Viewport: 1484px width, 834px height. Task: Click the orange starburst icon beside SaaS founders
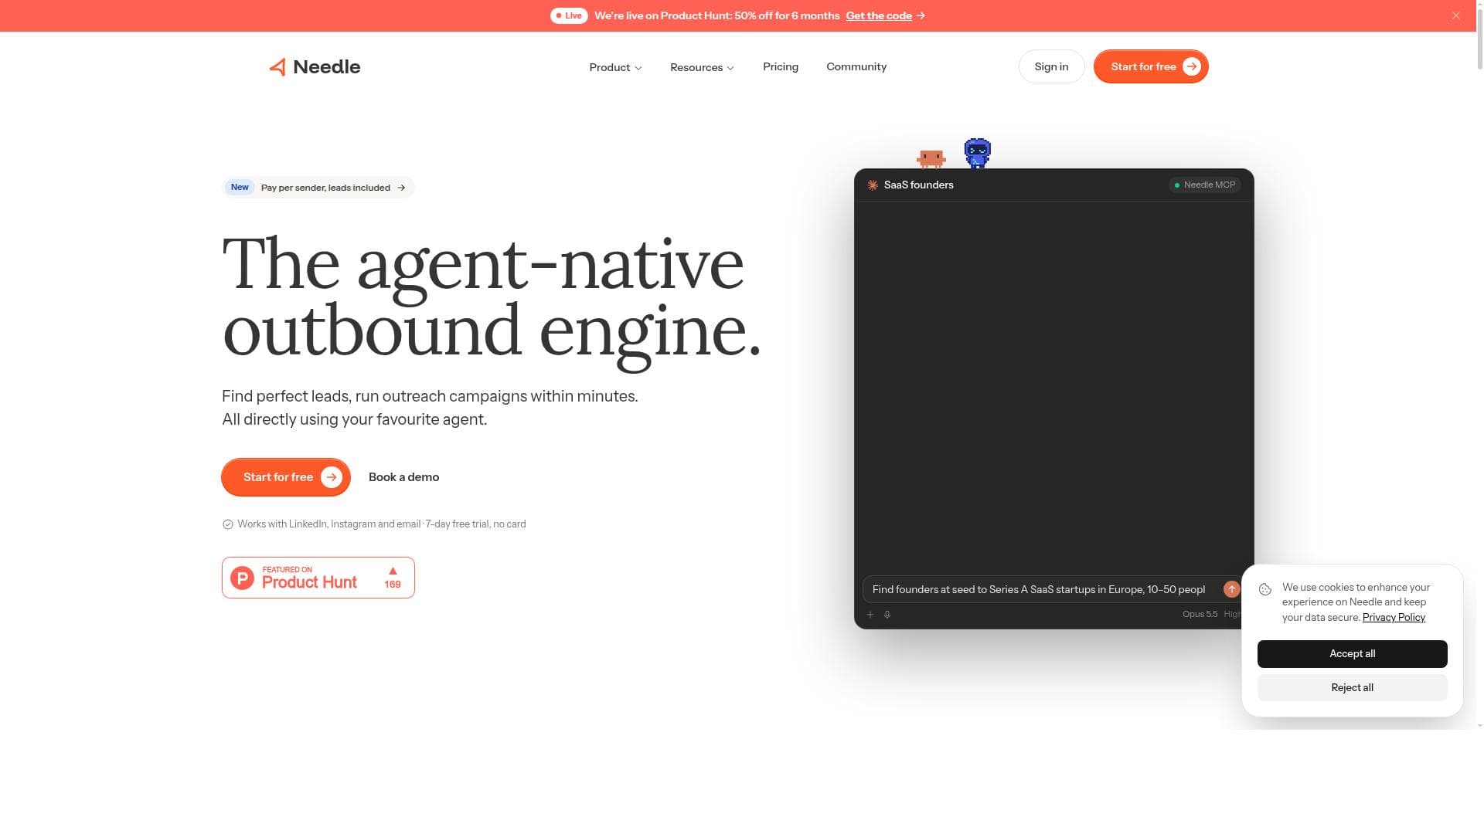pyautogui.click(x=873, y=185)
